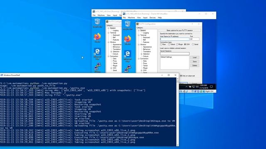The width and height of the screenshot is (266, 149).
Task: Select Rlogin connection type radio
Action: [180, 44]
